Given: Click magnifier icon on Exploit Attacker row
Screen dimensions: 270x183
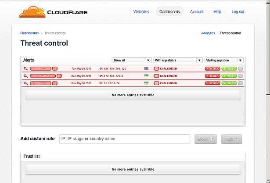Looking at the screenshot, I should 26,76.
